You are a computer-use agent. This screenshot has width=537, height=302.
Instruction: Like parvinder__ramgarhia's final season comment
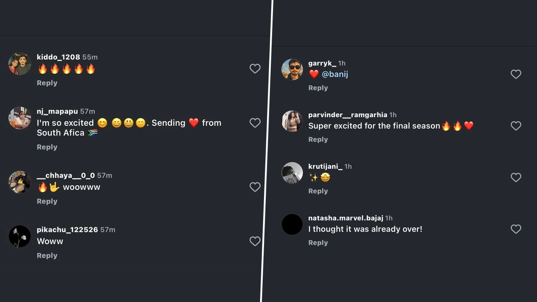point(516,126)
